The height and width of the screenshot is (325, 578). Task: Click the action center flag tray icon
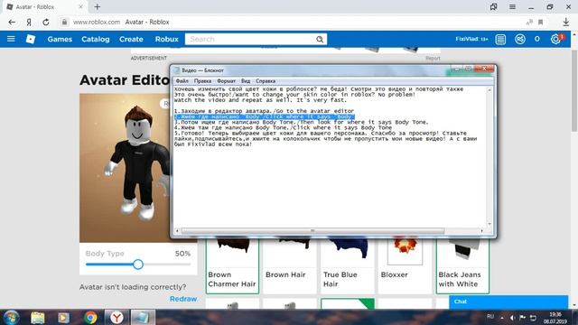(x=522, y=318)
